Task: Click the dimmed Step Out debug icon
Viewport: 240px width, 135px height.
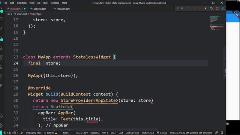Action: tap(199, 8)
